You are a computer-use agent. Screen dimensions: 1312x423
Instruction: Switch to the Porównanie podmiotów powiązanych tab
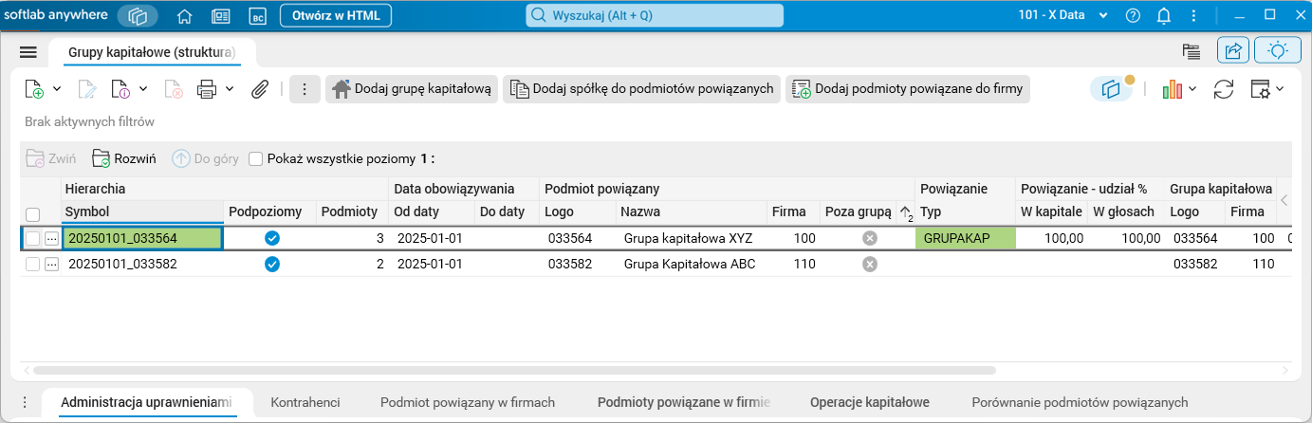[x=1081, y=402]
